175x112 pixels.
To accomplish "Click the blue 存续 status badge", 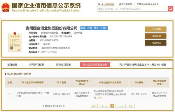I will pyautogui.click(x=94, y=28).
